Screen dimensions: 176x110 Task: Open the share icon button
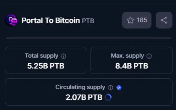164,20
